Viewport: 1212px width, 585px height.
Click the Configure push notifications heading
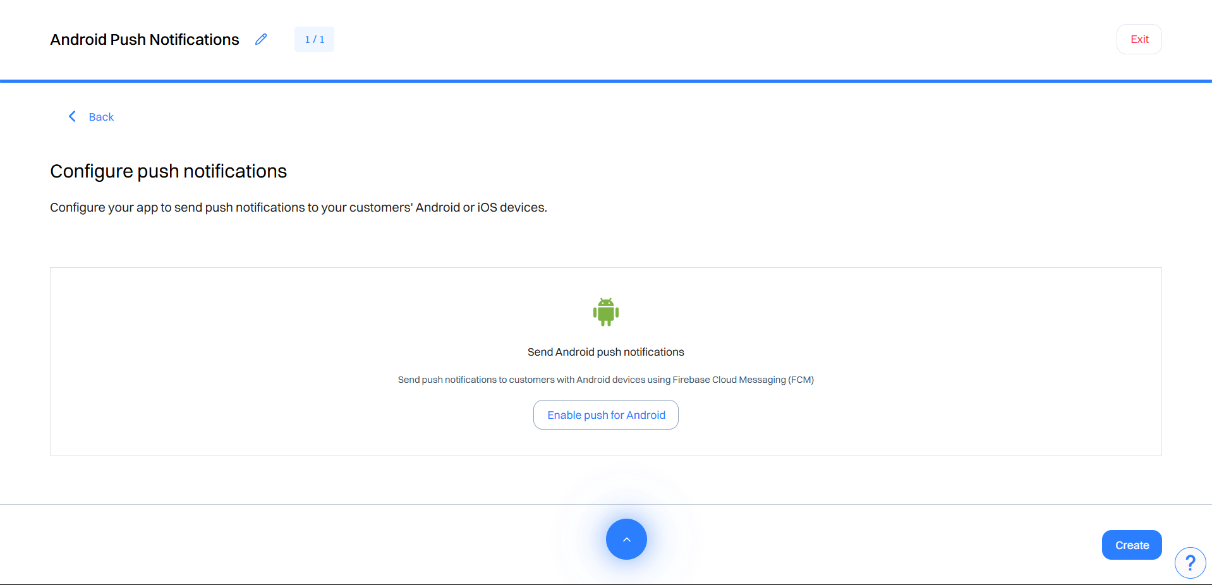pos(169,171)
